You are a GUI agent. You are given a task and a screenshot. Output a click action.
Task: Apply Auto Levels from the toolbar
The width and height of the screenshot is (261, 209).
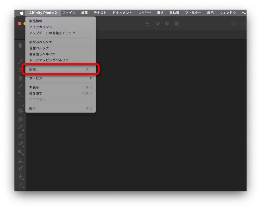[148, 24]
